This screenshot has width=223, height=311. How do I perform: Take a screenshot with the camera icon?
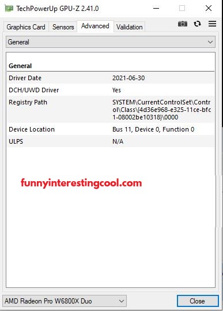pos(183,24)
